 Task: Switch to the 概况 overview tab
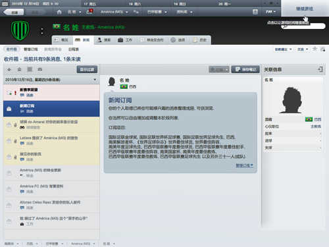pos(62,40)
